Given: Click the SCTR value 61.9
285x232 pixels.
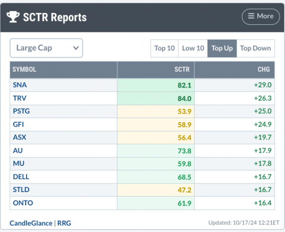Looking at the screenshot, I should click(184, 203).
